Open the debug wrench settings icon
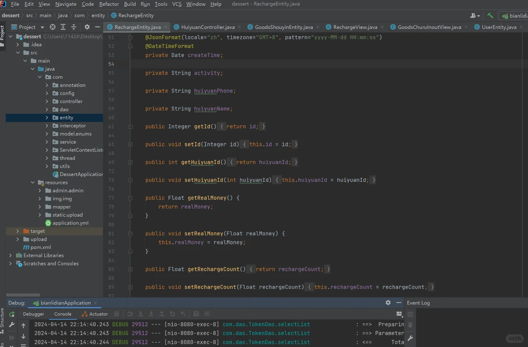 click(12, 325)
